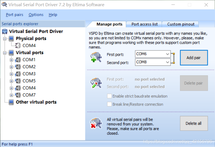Click the Virtual ports computer icon
Image resolution: width=215 pixels, height=147 pixels.
click(11, 53)
